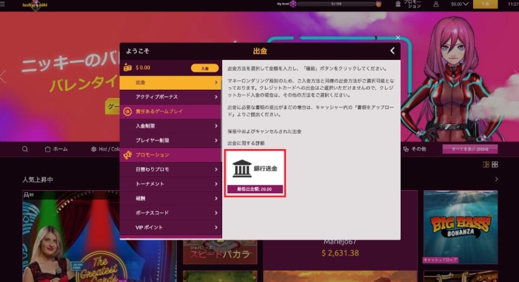This screenshot has width=519, height=282.
Task: Open the その他 category tab
Action: [415, 149]
